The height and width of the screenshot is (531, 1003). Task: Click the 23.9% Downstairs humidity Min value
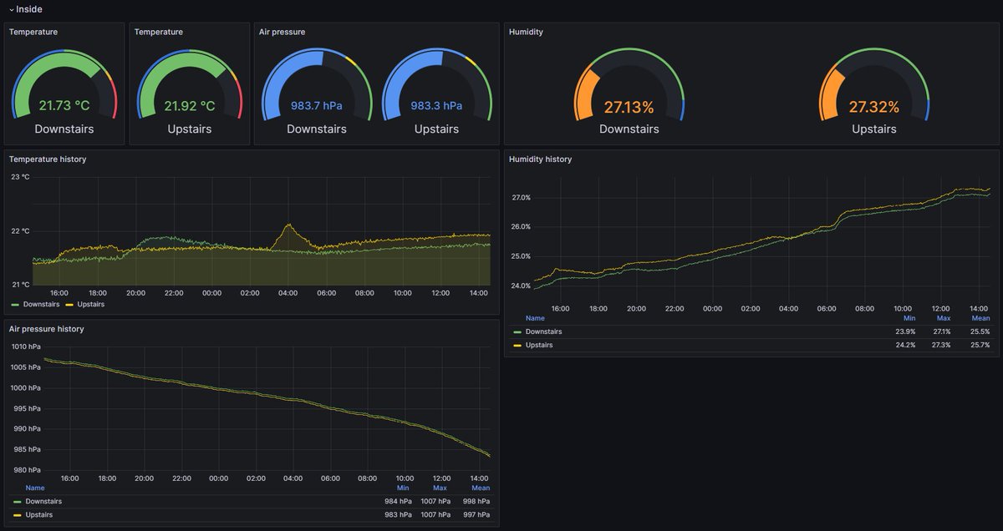coord(905,331)
